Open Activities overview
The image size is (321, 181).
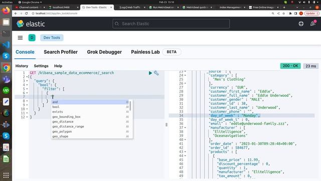[x=7, y=2]
